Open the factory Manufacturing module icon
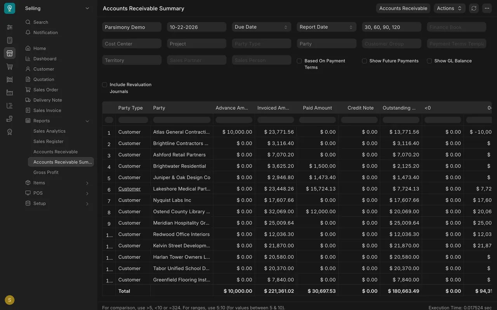This screenshot has width=497, height=310. tap(10, 93)
